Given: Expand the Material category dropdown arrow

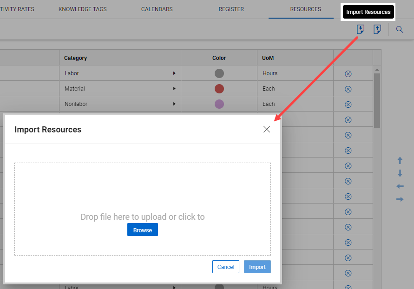Looking at the screenshot, I should pyautogui.click(x=174, y=88).
